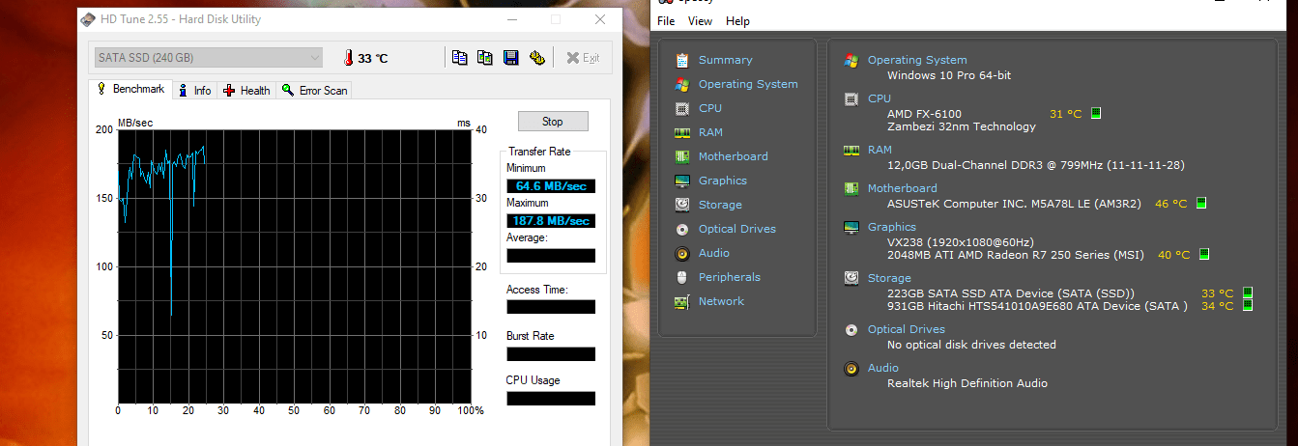Viewport: 1298px width, 446px height.
Task: Click the Motherboard heading link in summary pane
Action: (x=903, y=188)
